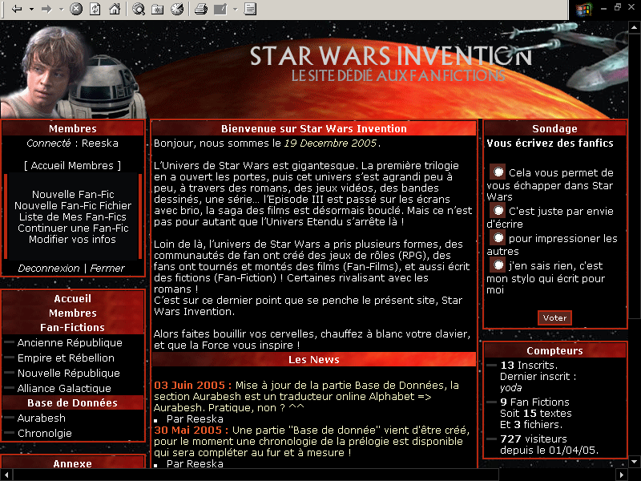Select poll option 'pour impressioner les autres'
The height and width of the screenshot is (481, 641).
(x=498, y=237)
